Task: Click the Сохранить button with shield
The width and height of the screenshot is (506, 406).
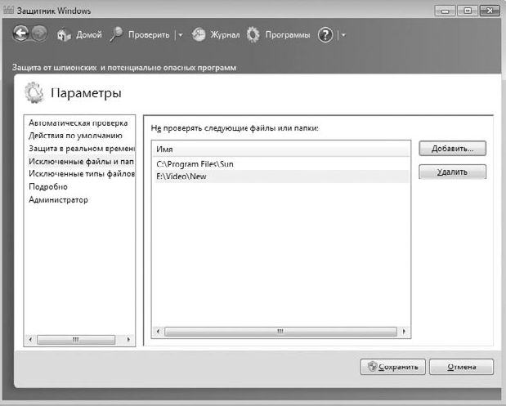Action: (392, 367)
